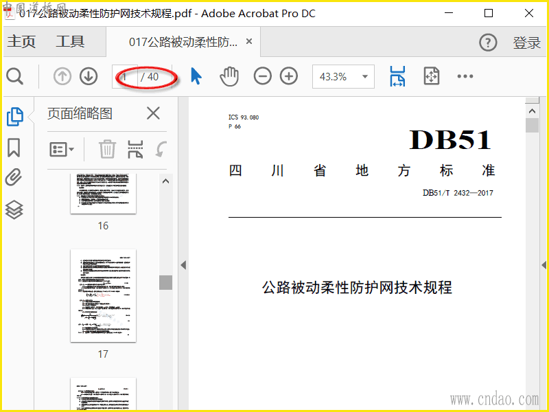
Task: Close the 页面缩略图 panel
Action: click(153, 113)
